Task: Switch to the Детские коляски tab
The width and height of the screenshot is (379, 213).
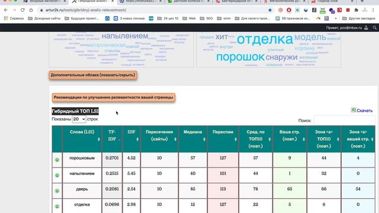Action: point(189,1)
